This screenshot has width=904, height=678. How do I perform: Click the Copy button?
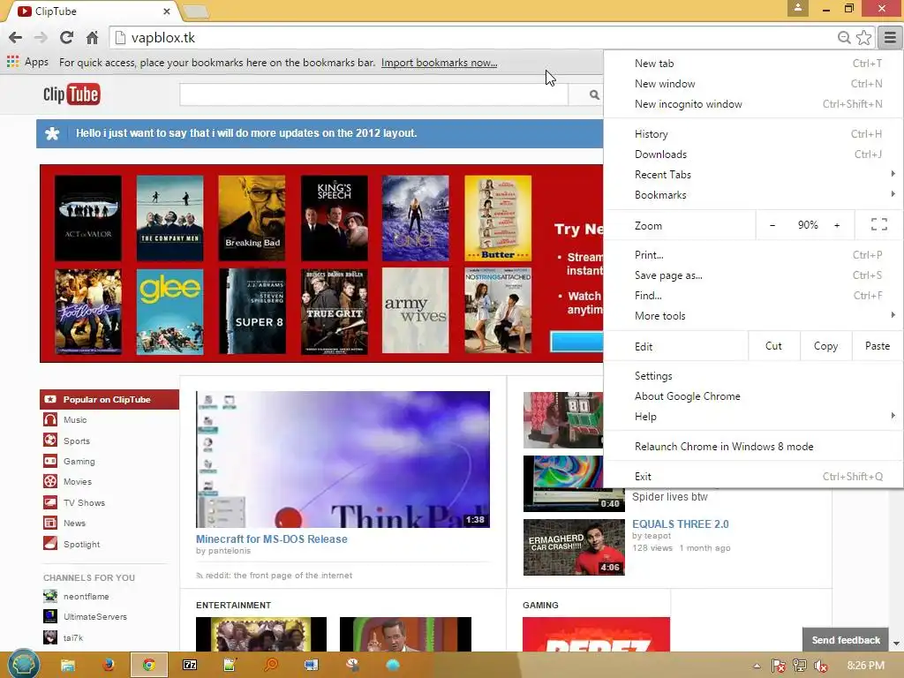pos(825,346)
